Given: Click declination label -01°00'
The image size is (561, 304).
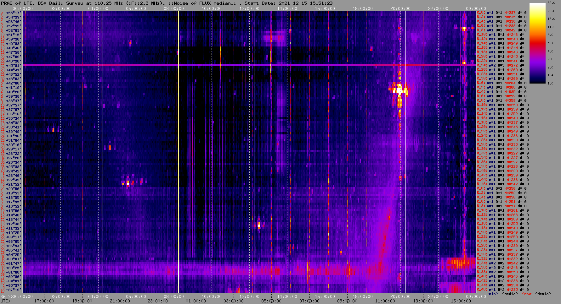Looking at the screenshot, I should (14, 272).
